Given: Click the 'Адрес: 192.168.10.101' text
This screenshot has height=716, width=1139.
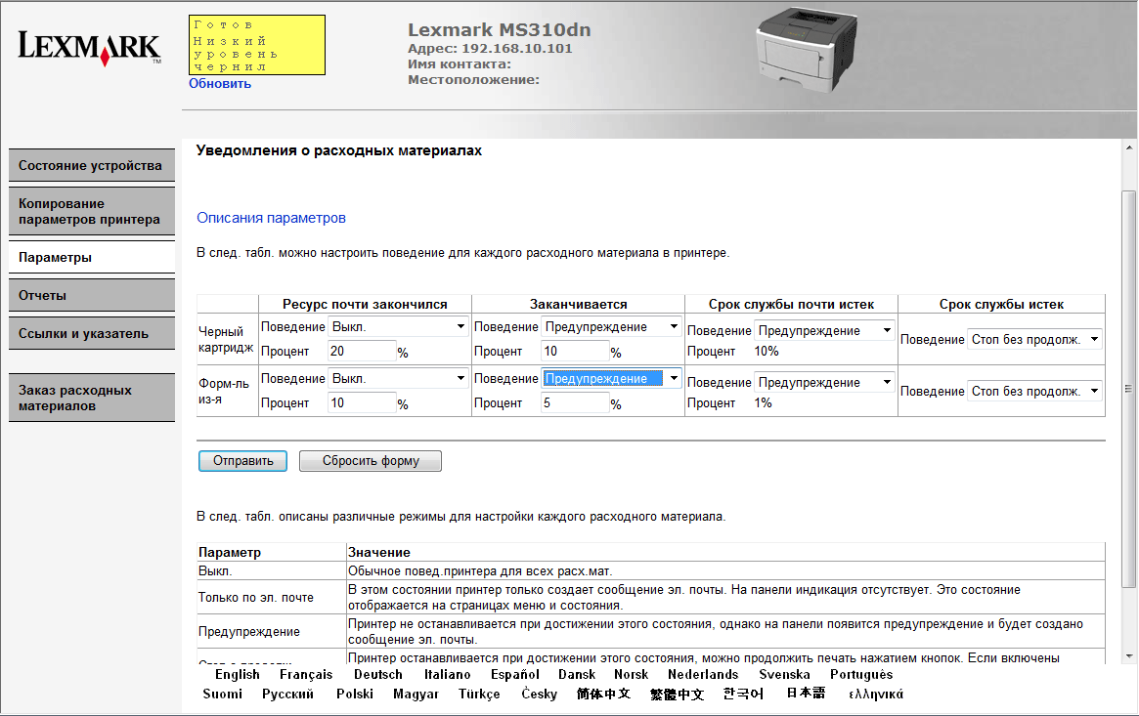Looking at the screenshot, I should [490, 49].
